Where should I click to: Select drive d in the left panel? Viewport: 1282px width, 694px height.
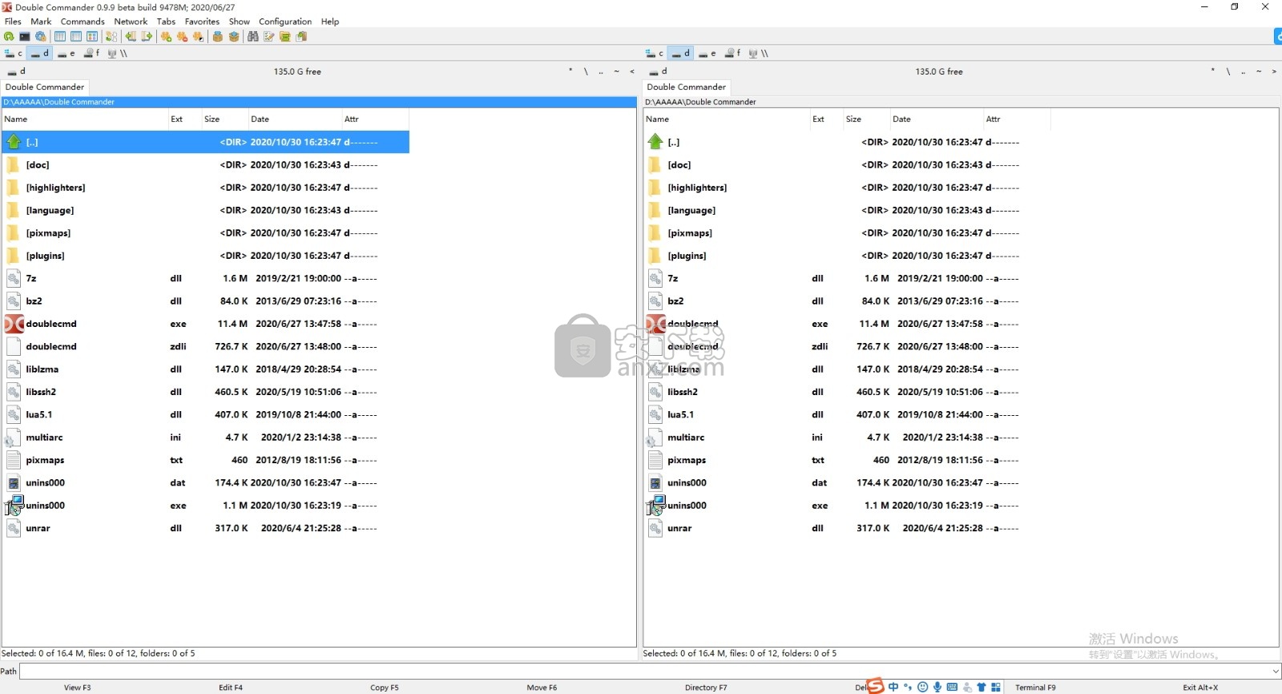click(39, 54)
